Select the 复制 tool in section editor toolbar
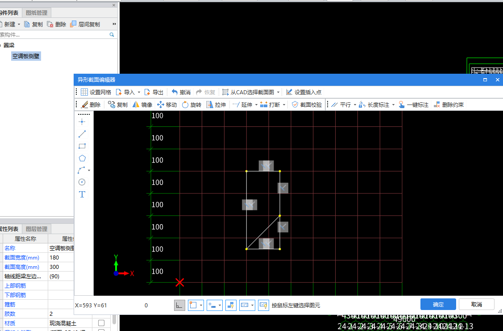 [x=118, y=105]
